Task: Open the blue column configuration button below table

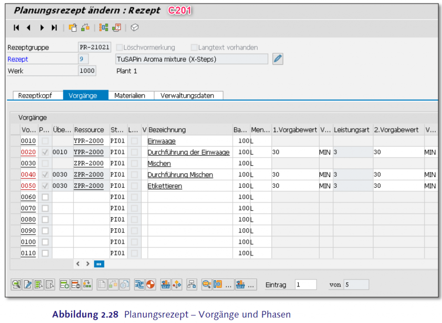Action: (x=99, y=264)
